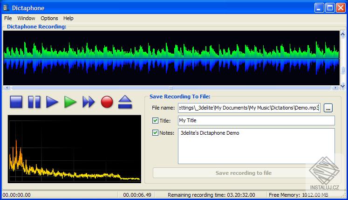Screen dimensions: 348x200
Task: Click the waveform vertical scrollbar thumb
Action: click(343, 70)
